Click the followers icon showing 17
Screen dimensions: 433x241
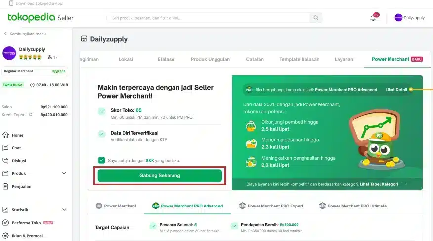tap(50, 57)
